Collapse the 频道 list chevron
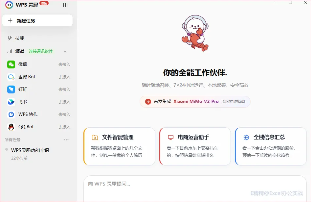Screen dimensions: 311x202 [x=65, y=51]
